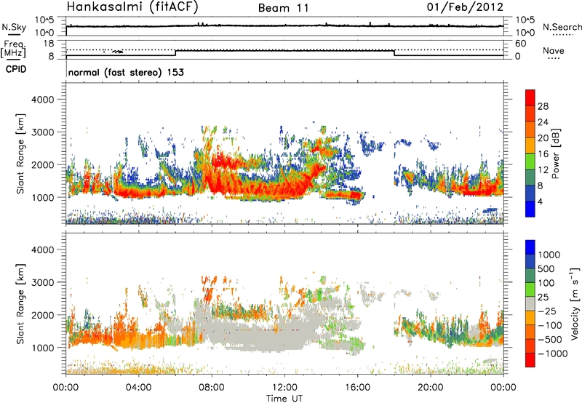Click the 18 tick on the frequency axis

pyautogui.click(x=49, y=43)
